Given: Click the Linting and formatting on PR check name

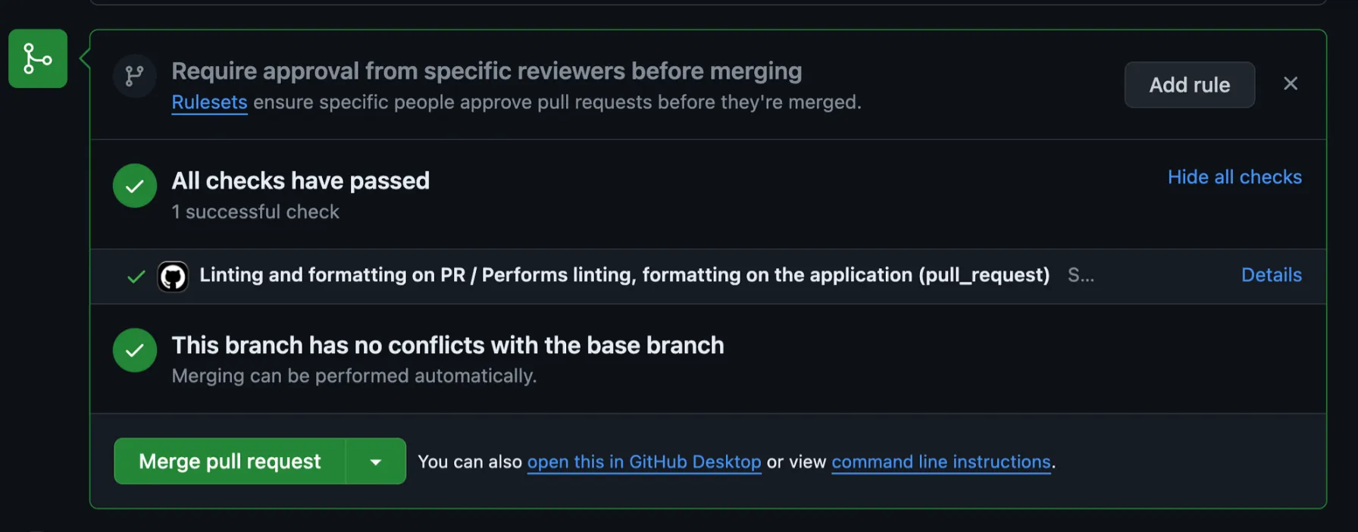Looking at the screenshot, I should [x=624, y=275].
